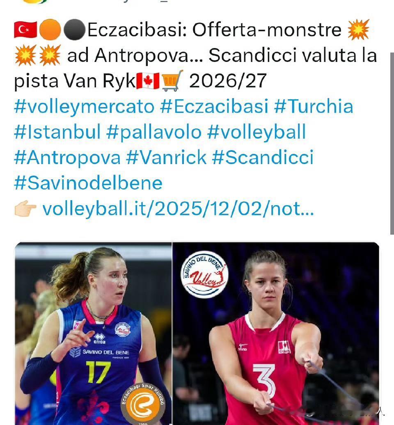Tap the #Antropova hashtag
Screen dimensions: 394x425
point(67,158)
